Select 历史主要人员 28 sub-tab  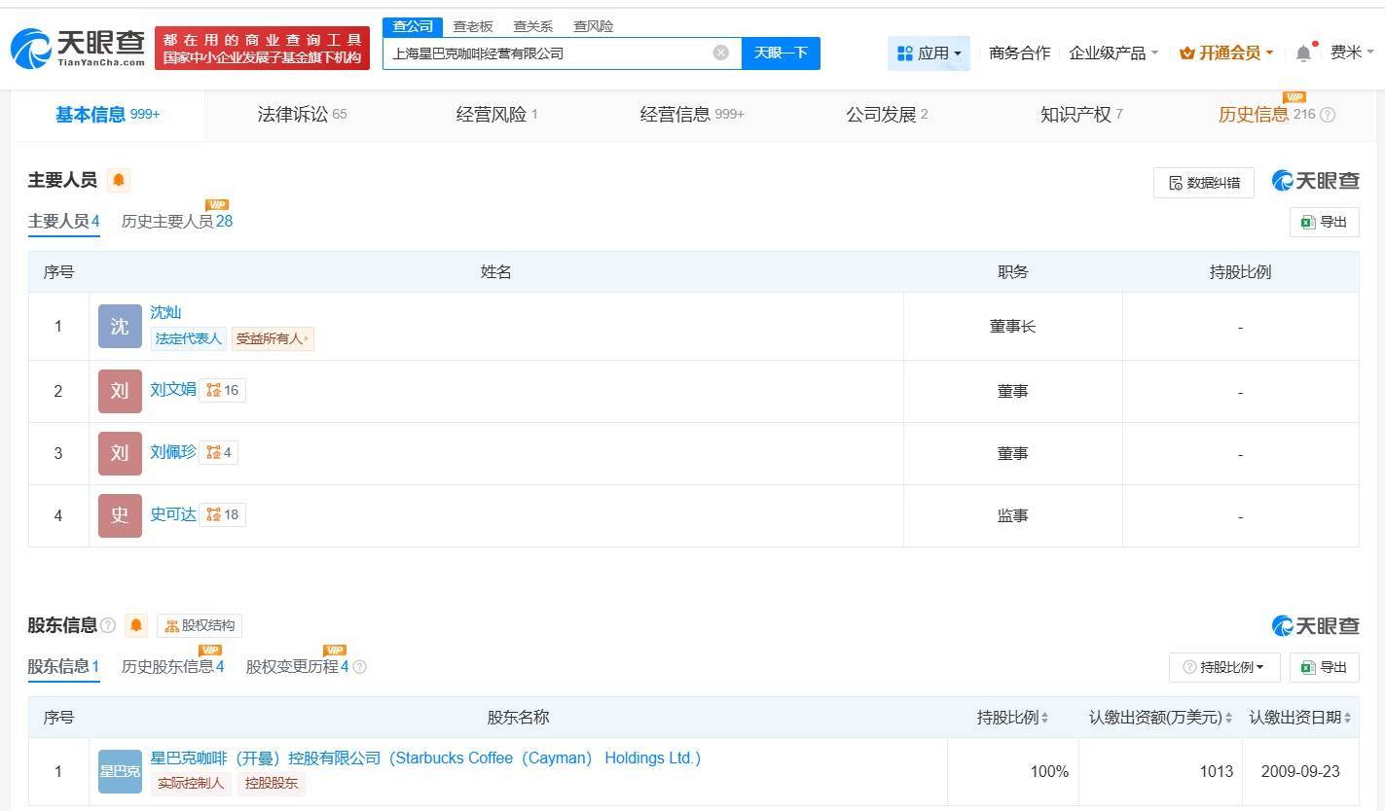pyautogui.click(x=177, y=221)
